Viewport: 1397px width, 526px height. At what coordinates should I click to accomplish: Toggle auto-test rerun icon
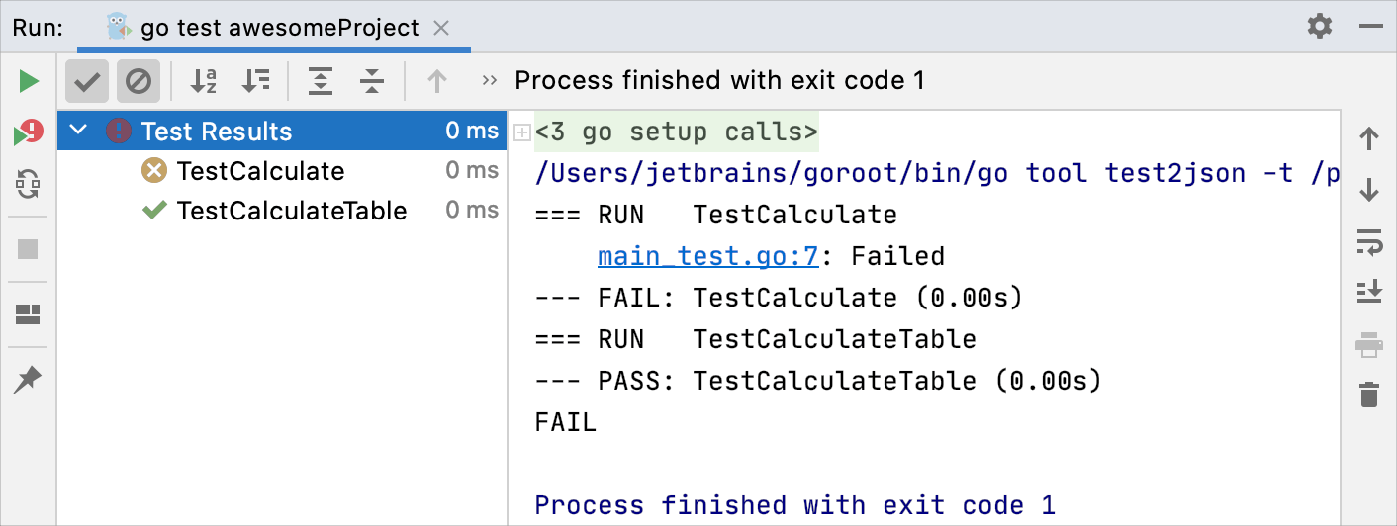point(28,183)
